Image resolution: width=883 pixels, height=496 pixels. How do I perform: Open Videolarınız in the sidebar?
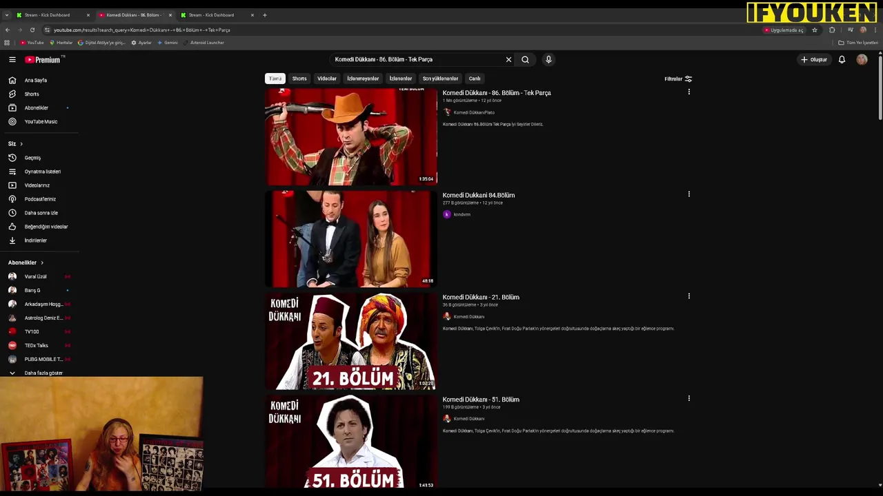click(x=39, y=185)
